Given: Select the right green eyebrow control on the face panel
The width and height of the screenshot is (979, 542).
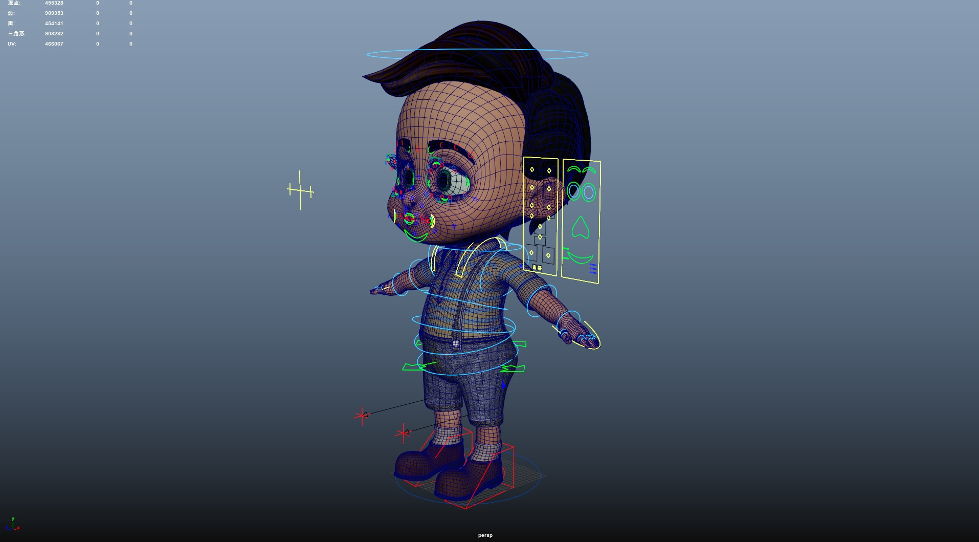Looking at the screenshot, I should 589,170.
